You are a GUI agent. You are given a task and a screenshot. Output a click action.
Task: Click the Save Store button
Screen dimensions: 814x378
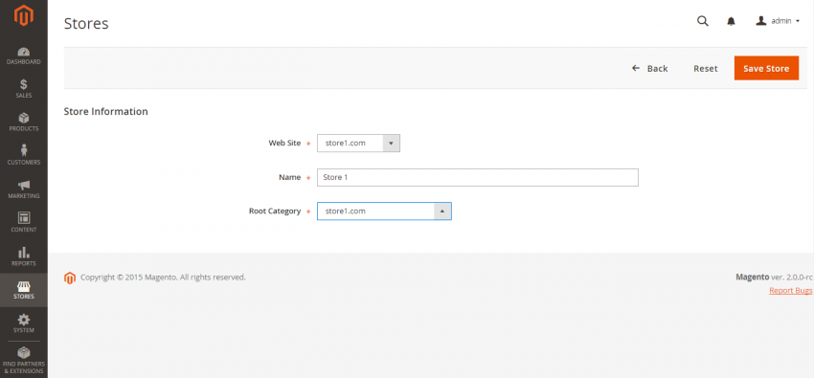[766, 69]
